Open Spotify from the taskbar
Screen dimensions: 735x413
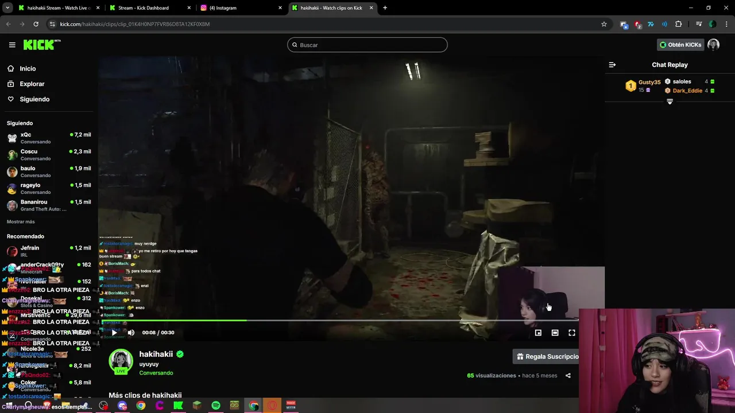216,406
